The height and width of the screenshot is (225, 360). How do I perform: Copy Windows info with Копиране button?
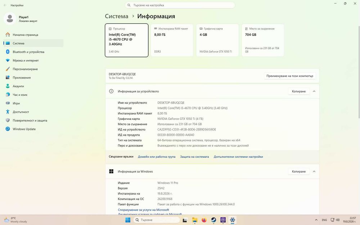299,171
